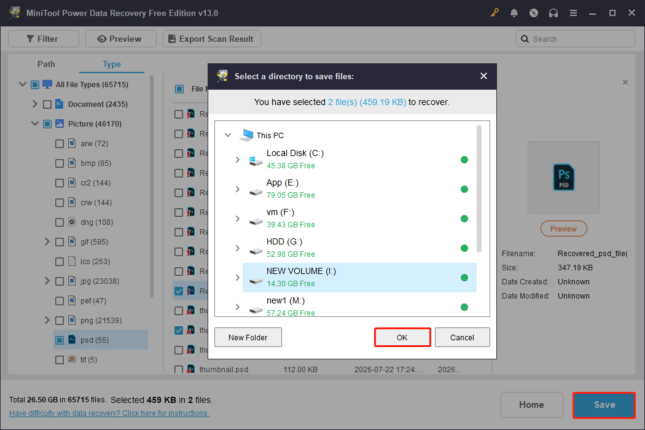
Task: Click the Home button
Action: (531, 405)
